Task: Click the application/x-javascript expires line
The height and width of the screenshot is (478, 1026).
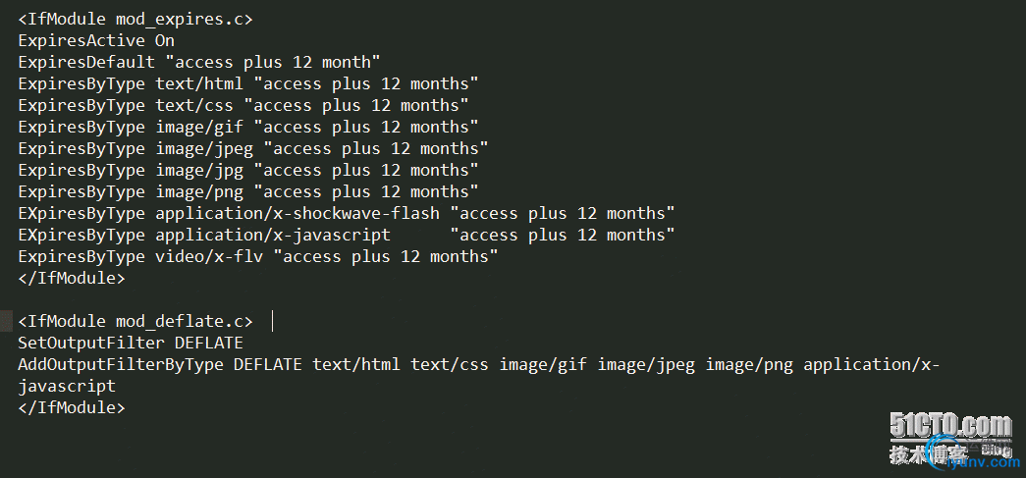Action: [347, 236]
